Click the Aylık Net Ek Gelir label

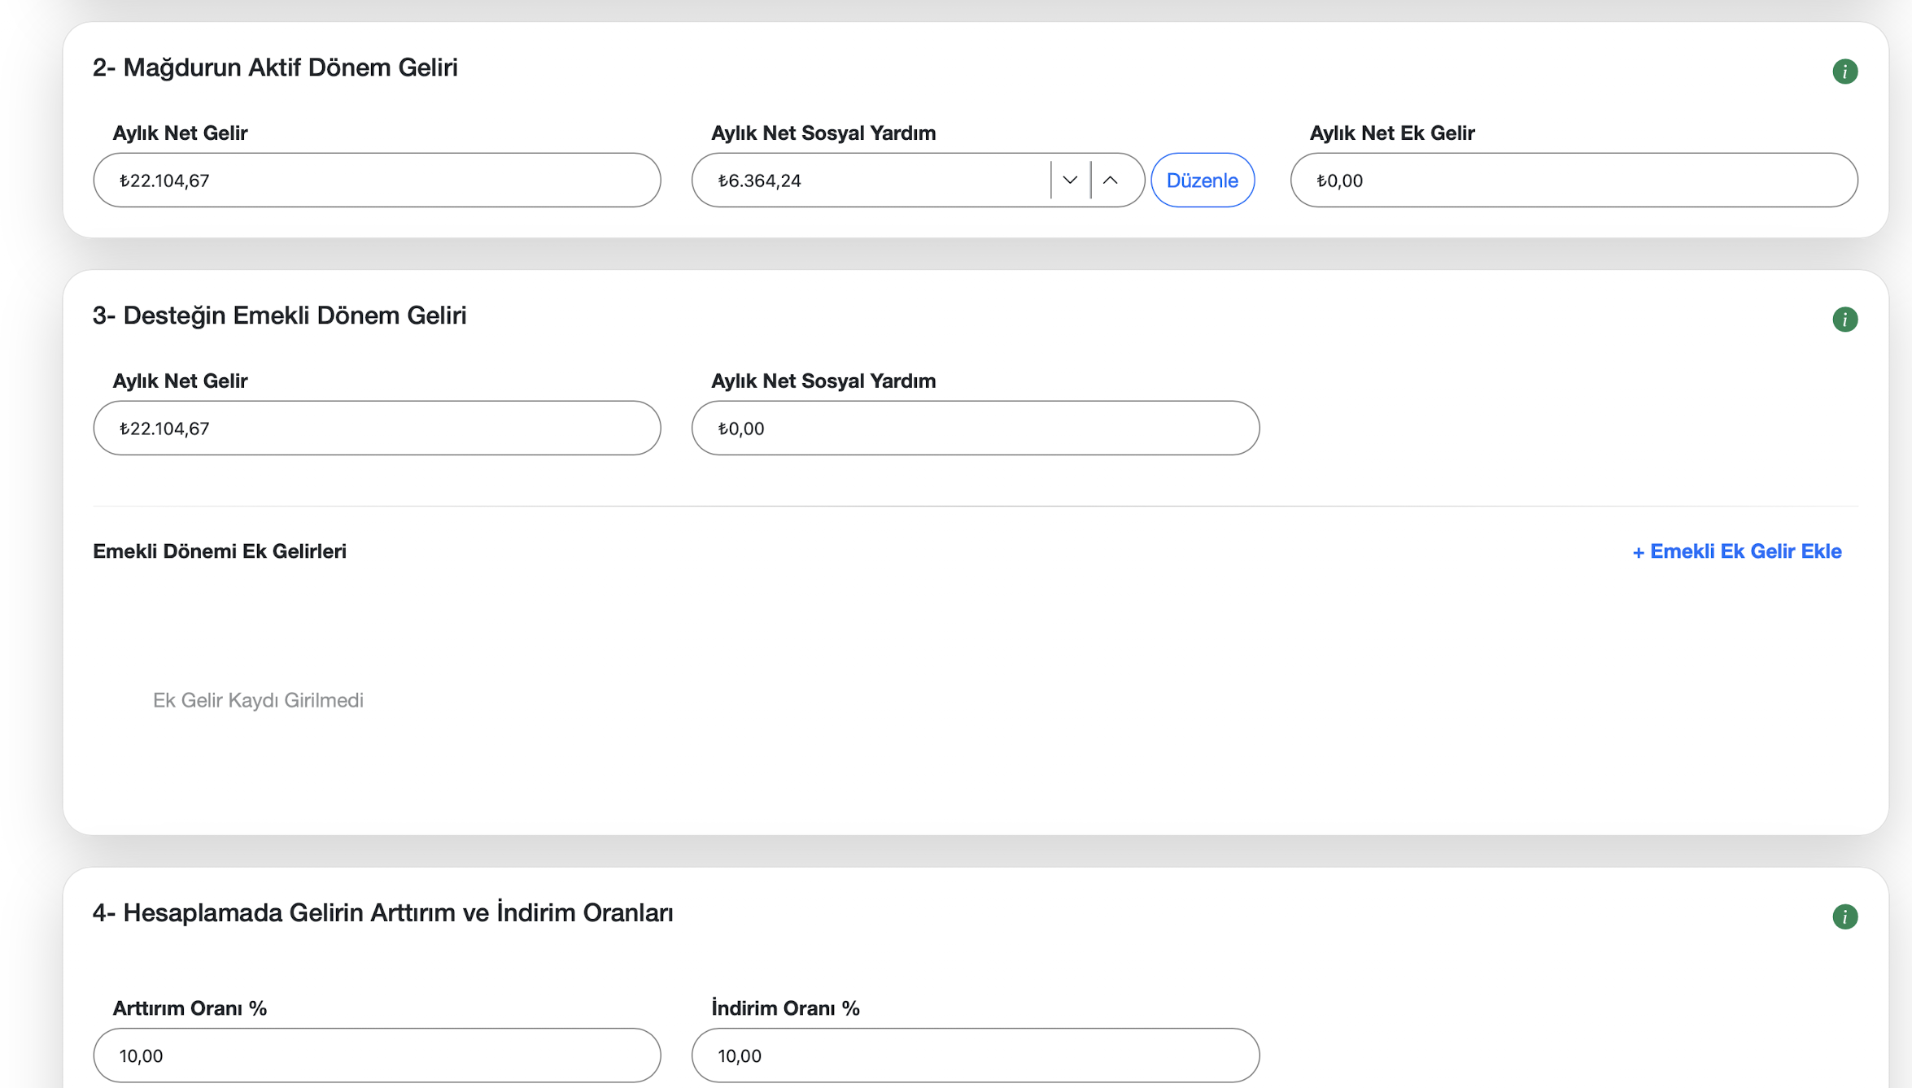(1391, 133)
